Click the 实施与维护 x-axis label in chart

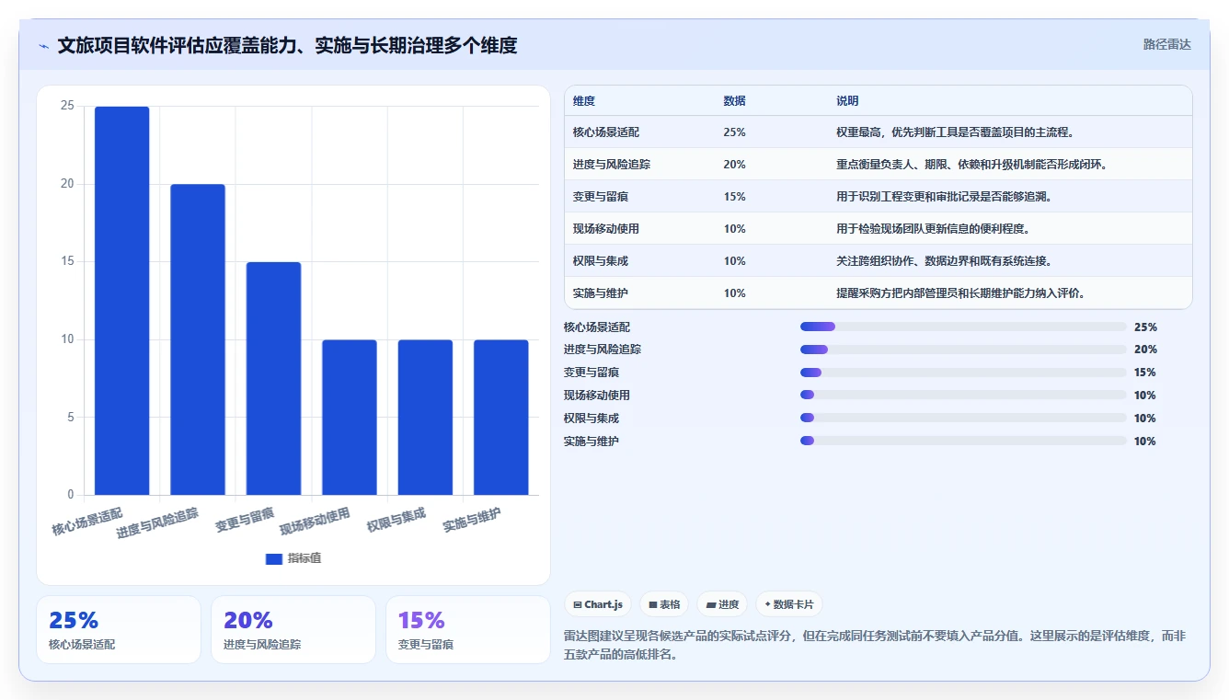point(472,520)
